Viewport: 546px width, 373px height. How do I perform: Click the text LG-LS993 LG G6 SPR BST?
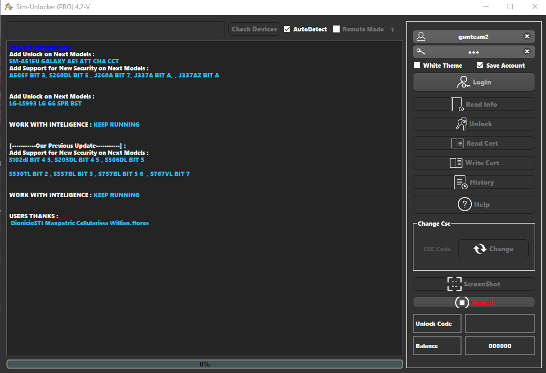tap(45, 103)
